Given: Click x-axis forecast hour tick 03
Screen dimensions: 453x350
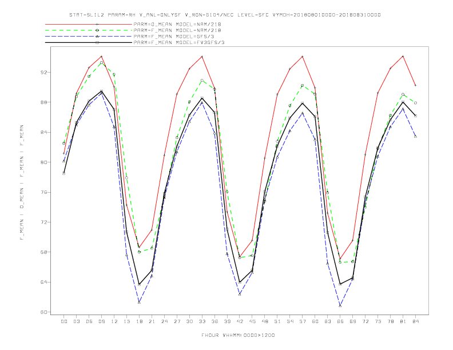Looking at the screenshot, I should click(x=77, y=321).
